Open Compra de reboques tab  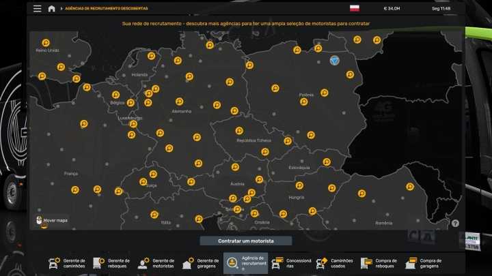click(x=380, y=263)
